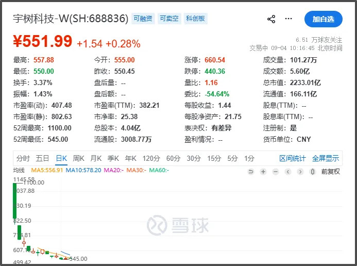Click the MA30 indicator label

137,170
